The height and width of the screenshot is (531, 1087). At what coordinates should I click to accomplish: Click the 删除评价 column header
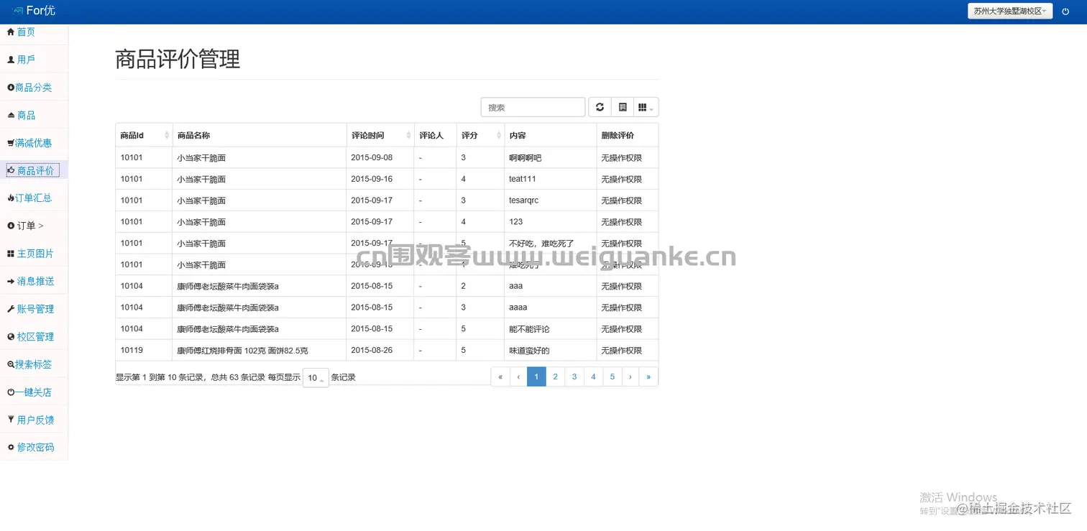(627, 135)
